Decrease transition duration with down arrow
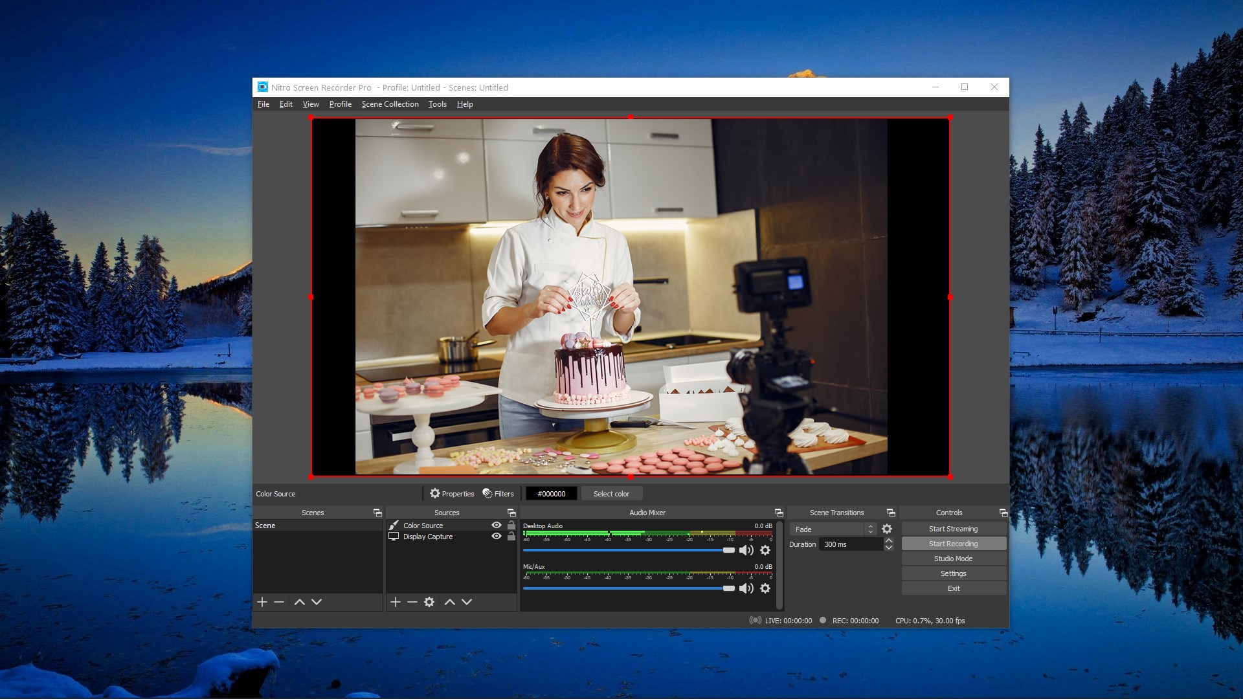This screenshot has width=1243, height=699. click(889, 548)
